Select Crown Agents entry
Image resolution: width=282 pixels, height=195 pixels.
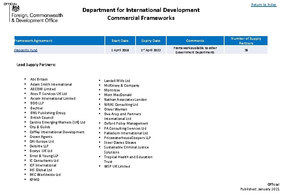point(41,137)
